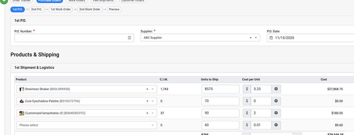Switch to the FBA Shipments tab
The image size is (354, 135).
[103, 1]
